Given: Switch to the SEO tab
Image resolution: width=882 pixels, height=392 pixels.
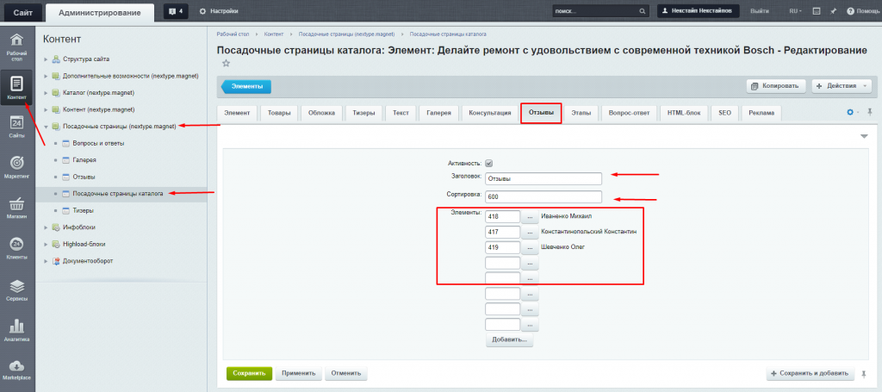Looking at the screenshot, I should 724,113.
